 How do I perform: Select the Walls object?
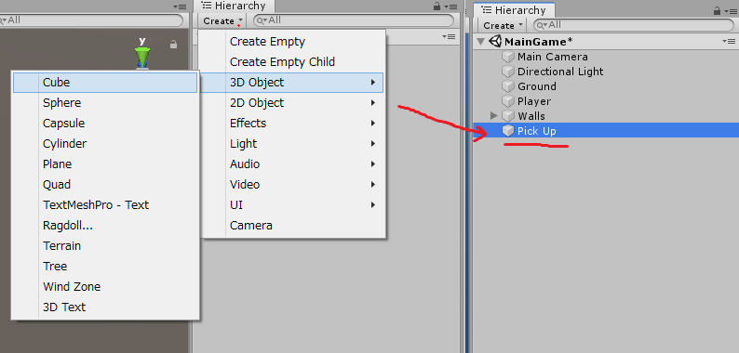pyautogui.click(x=606, y=116)
